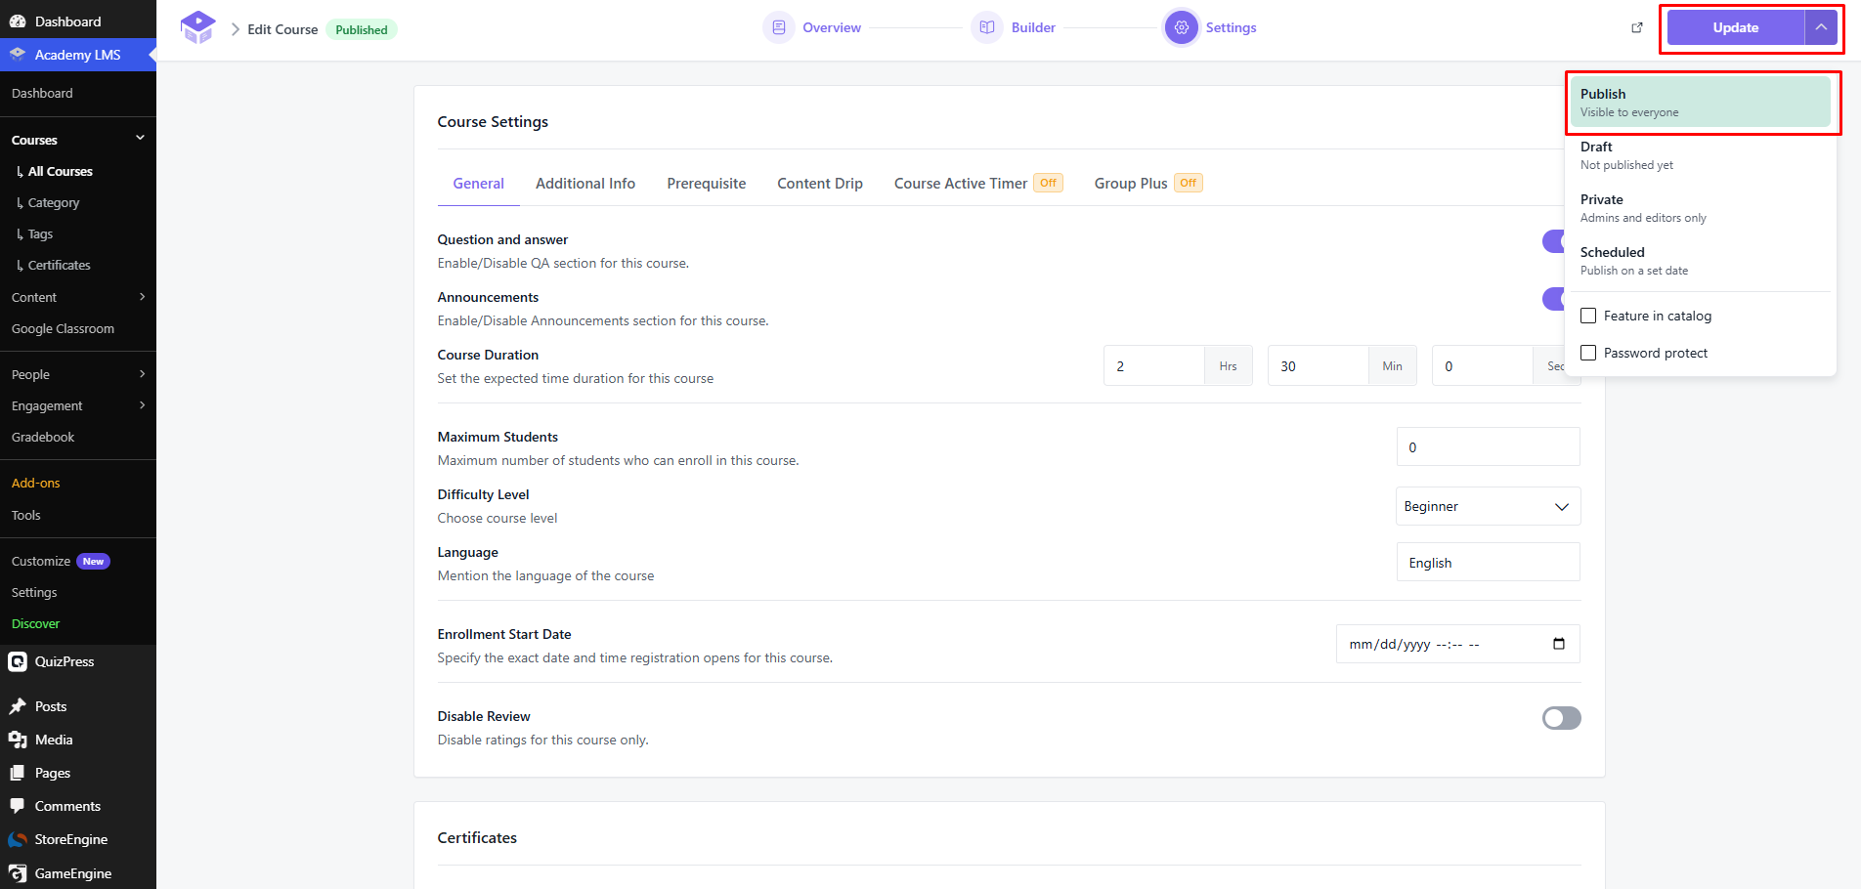Check the Feature in catalog checkbox
1861x889 pixels.
1588,316
